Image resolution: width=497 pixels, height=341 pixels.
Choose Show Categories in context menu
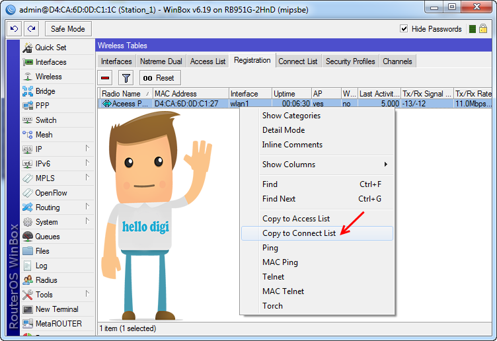point(317,116)
